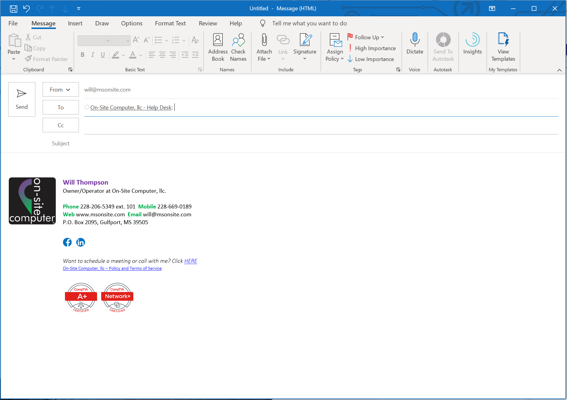This screenshot has width=567, height=400.
Task: Open the LinkedIn icon in signature
Action: (81, 242)
